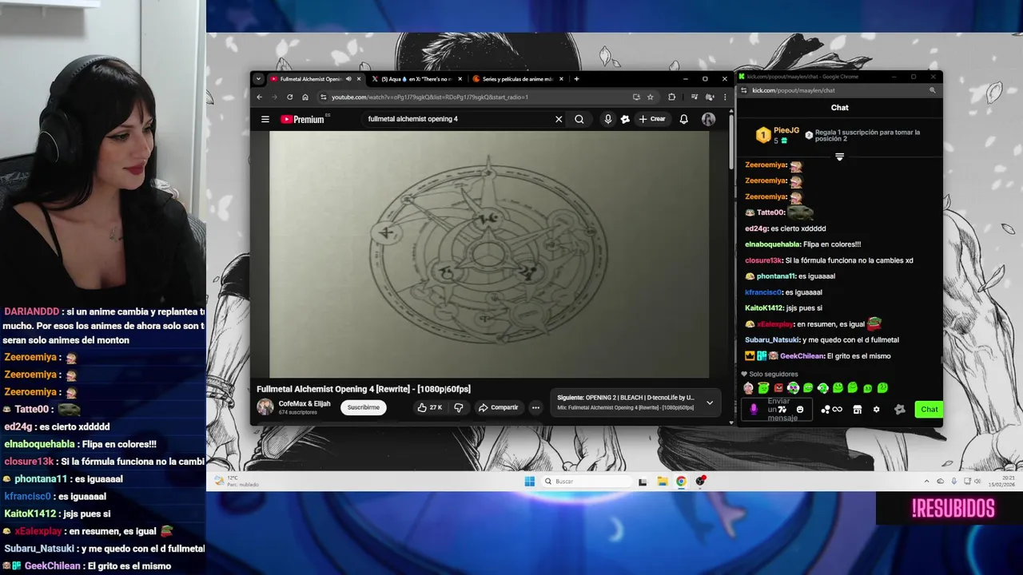
Task: Click username Subaru_Natsuki in Kick chat
Action: click(x=772, y=340)
